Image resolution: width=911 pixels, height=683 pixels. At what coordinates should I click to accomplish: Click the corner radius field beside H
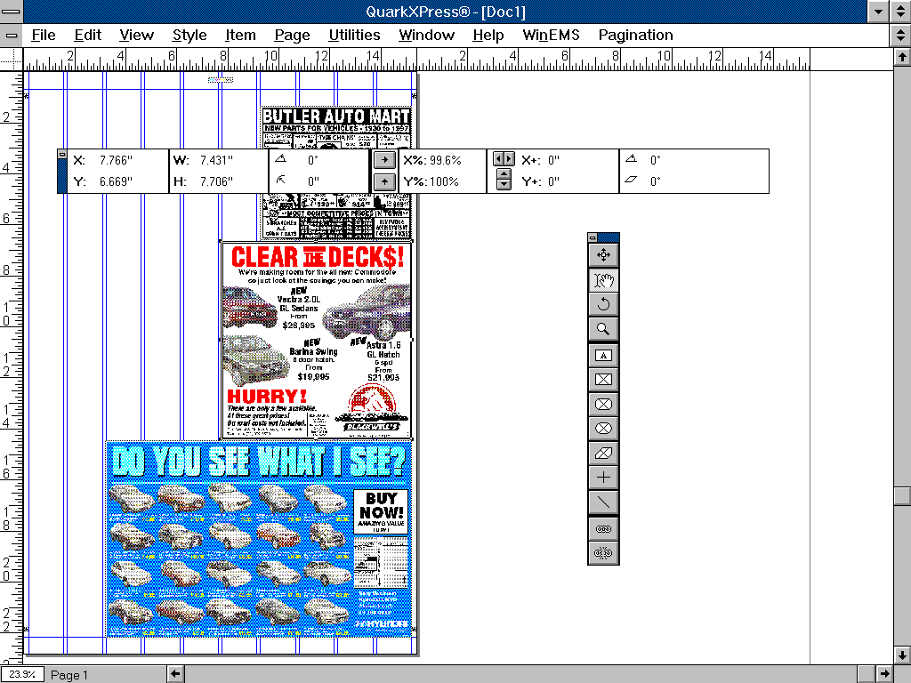tap(313, 181)
